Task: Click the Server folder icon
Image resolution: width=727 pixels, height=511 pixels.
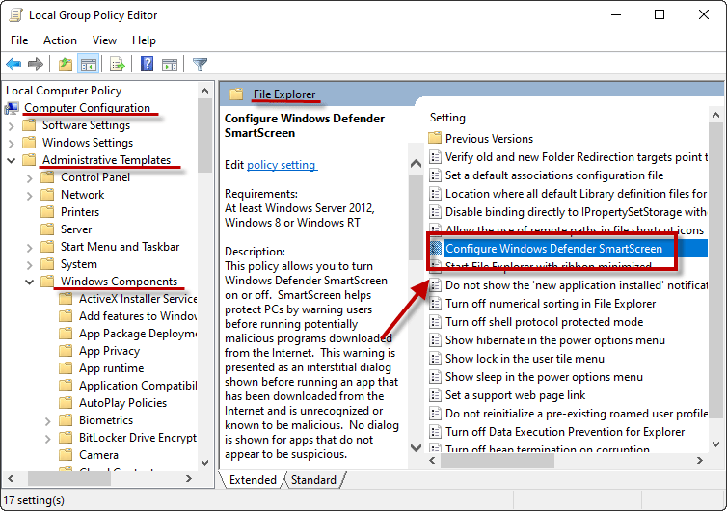Action: click(47, 229)
